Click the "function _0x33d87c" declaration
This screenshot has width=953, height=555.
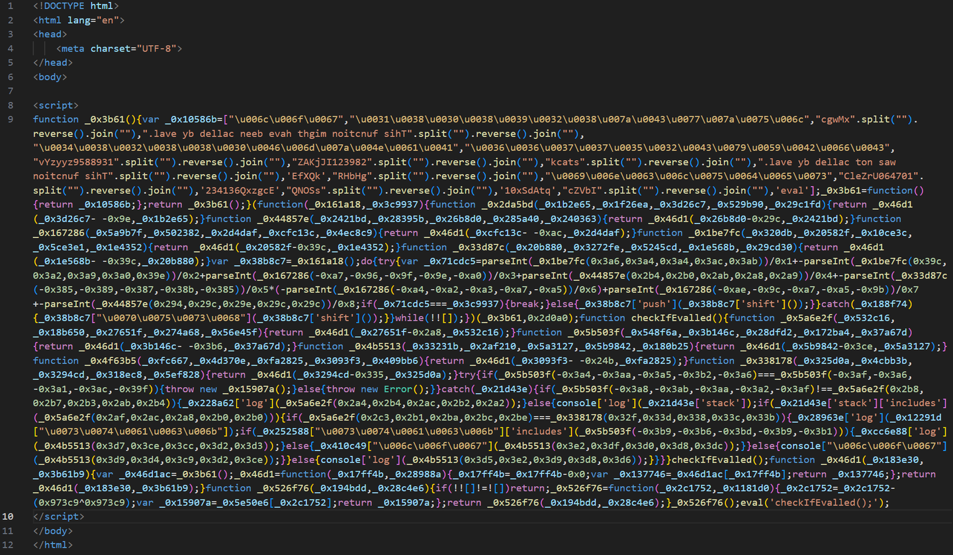(x=453, y=247)
